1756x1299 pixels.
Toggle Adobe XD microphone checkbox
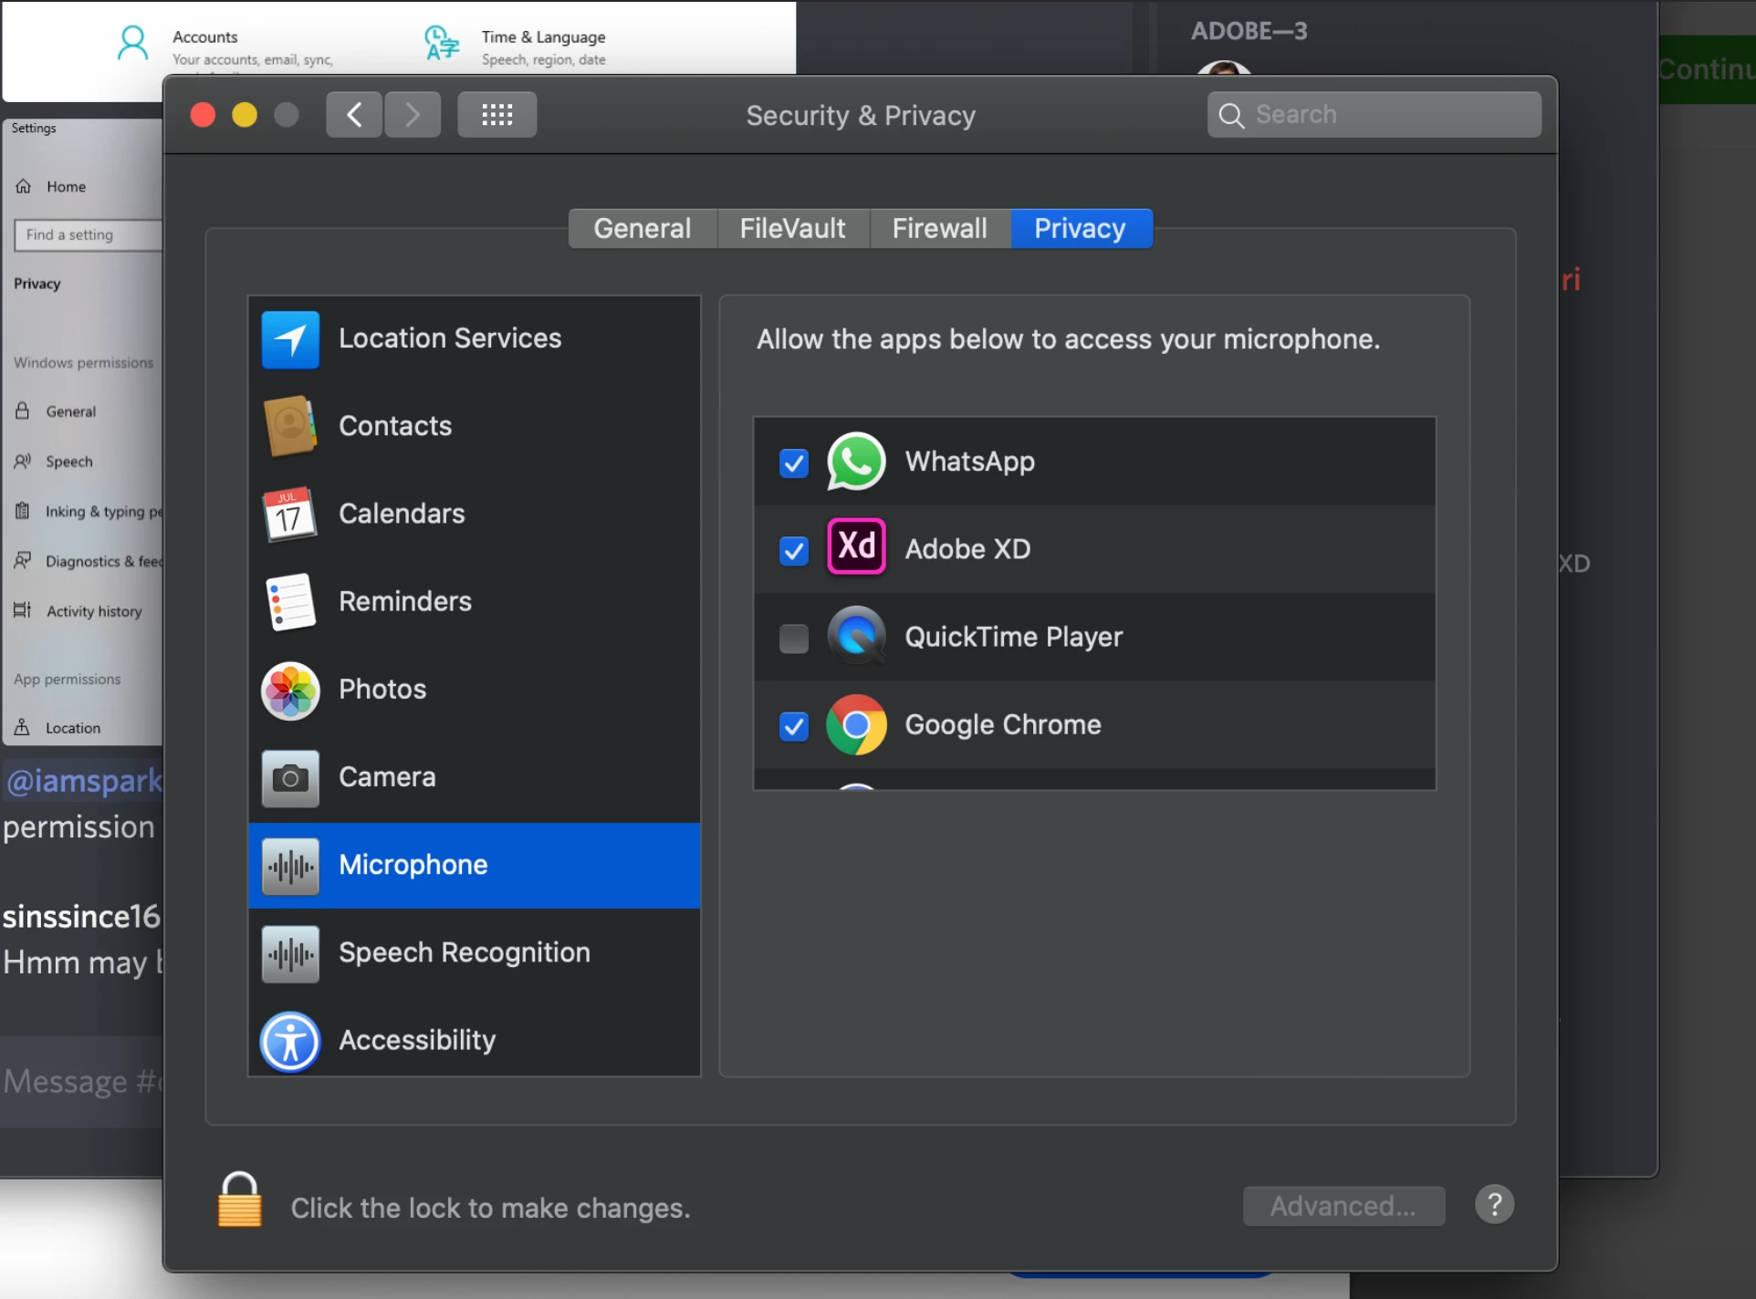(x=793, y=550)
